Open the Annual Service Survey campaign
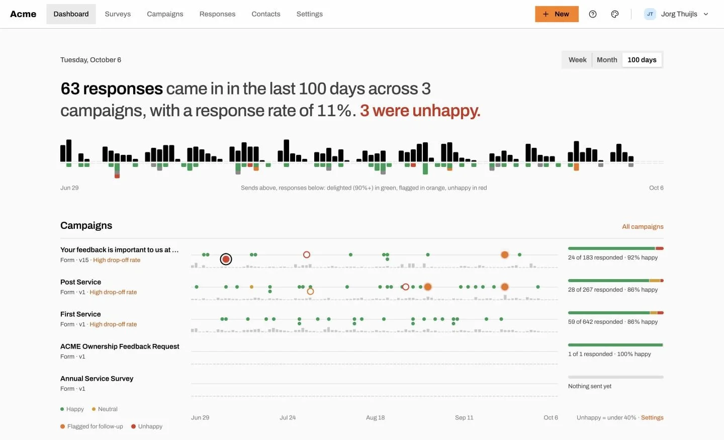Viewport: 724px width, 440px height. tap(97, 379)
